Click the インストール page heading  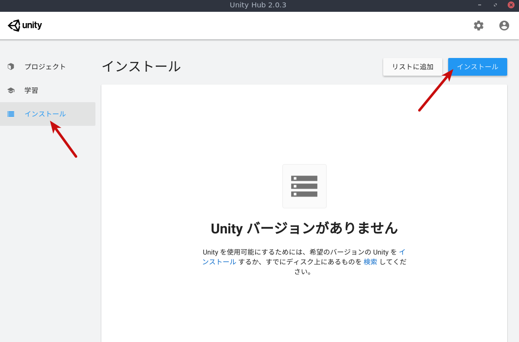tap(141, 66)
